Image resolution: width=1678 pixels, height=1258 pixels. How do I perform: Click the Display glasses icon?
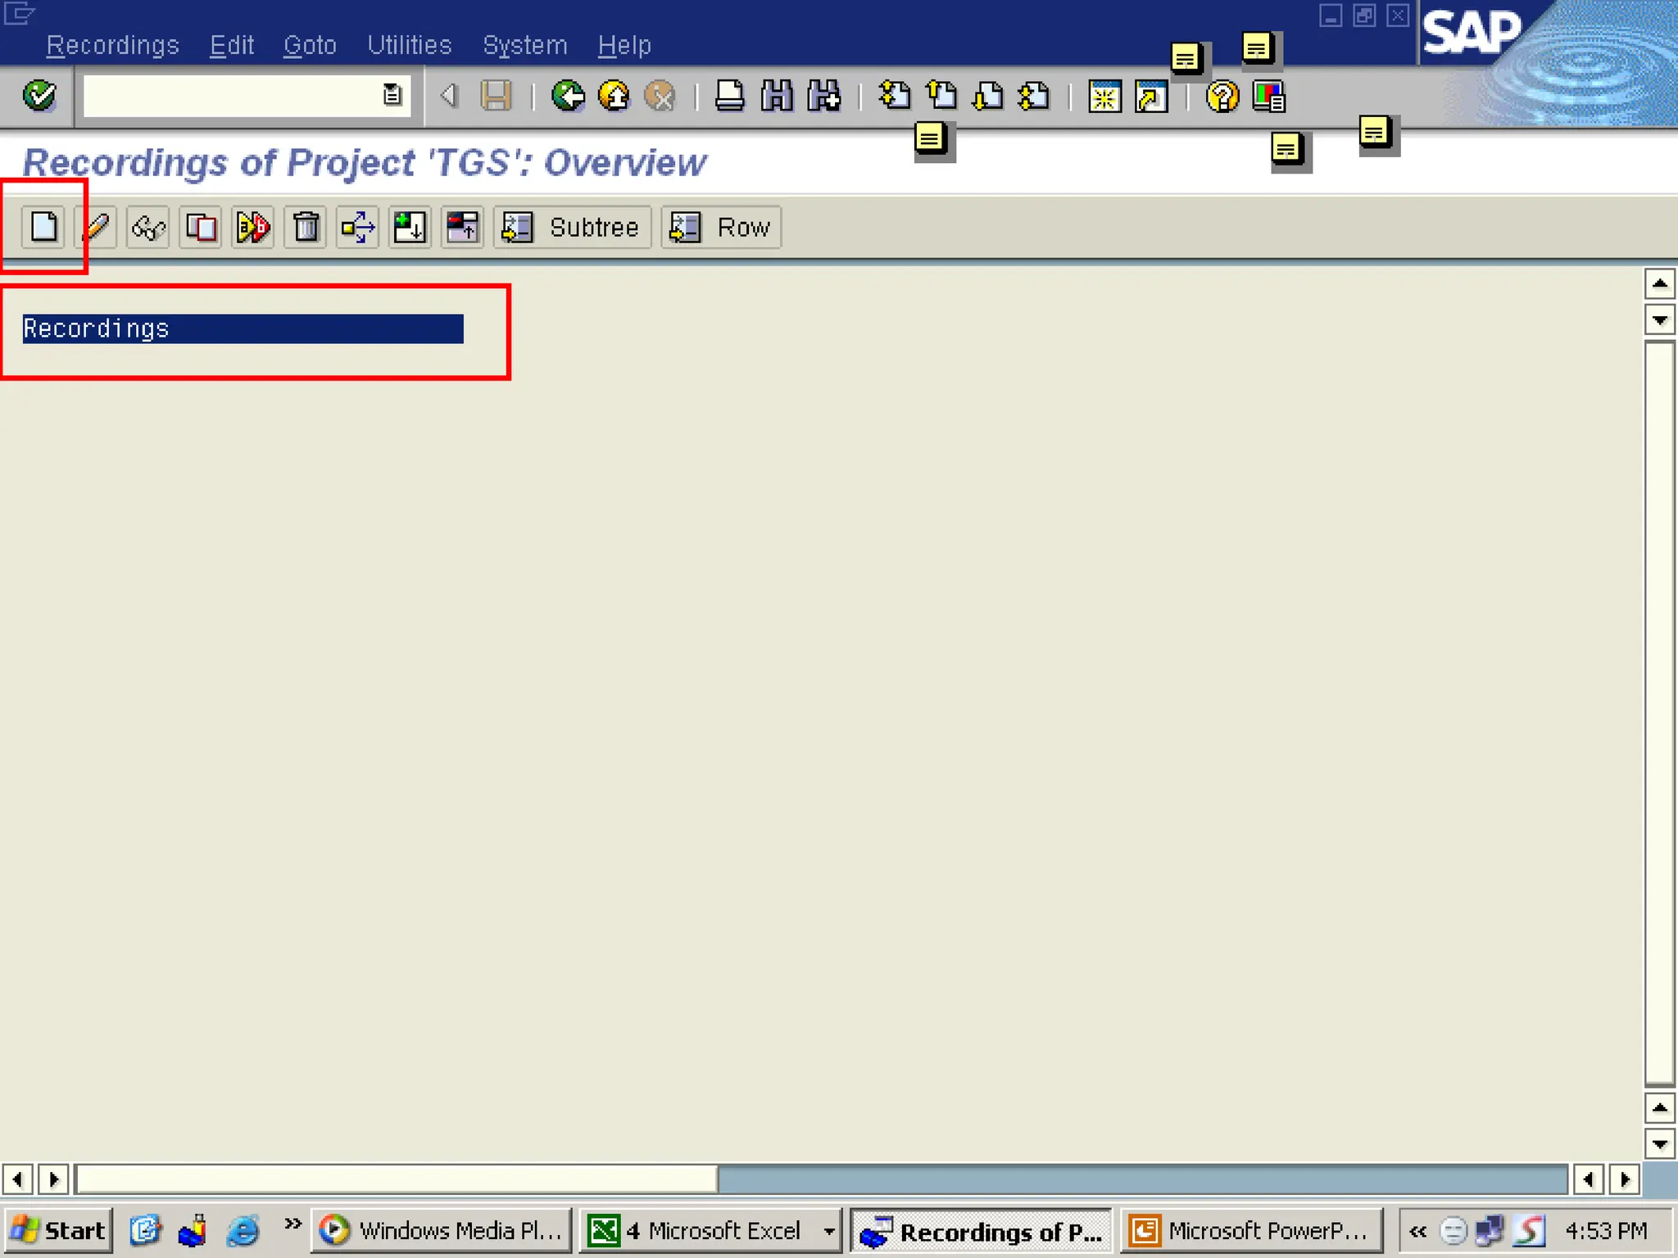pyautogui.click(x=148, y=227)
